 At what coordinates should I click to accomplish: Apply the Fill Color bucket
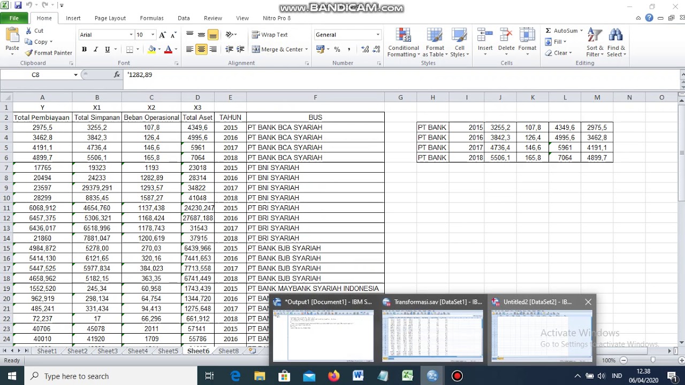[x=152, y=49]
